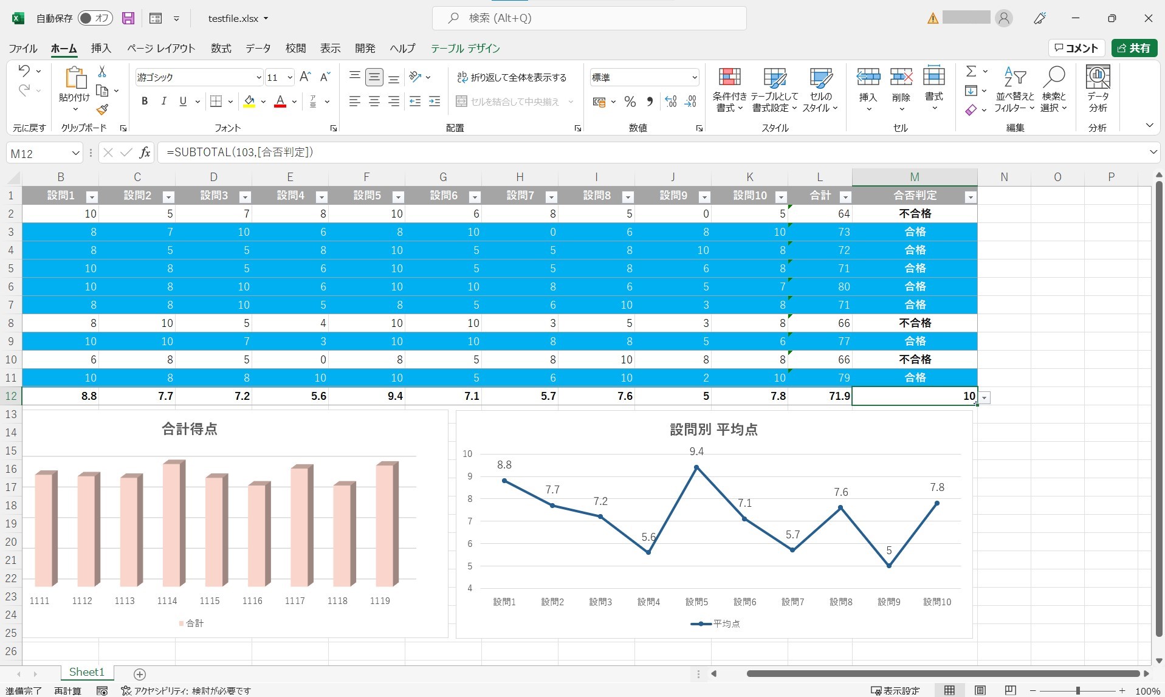This screenshot has height=697, width=1165.
Task: Click the Save floppy disk icon
Action: (x=128, y=18)
